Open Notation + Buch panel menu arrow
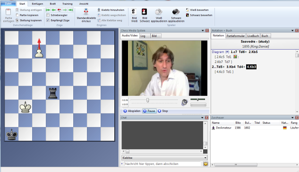This screenshot has width=299, height=172. [292, 31]
